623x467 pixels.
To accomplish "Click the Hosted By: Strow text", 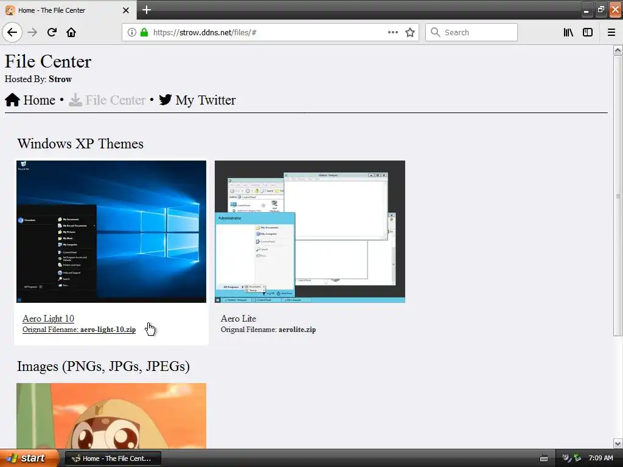I will point(38,79).
